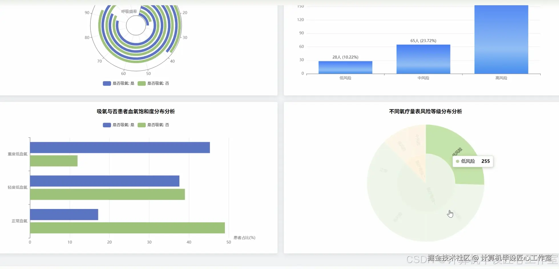The image size is (559, 269).
Task: Toggle the green 是否吸氧: 否 legend swatch
Action: point(141,125)
